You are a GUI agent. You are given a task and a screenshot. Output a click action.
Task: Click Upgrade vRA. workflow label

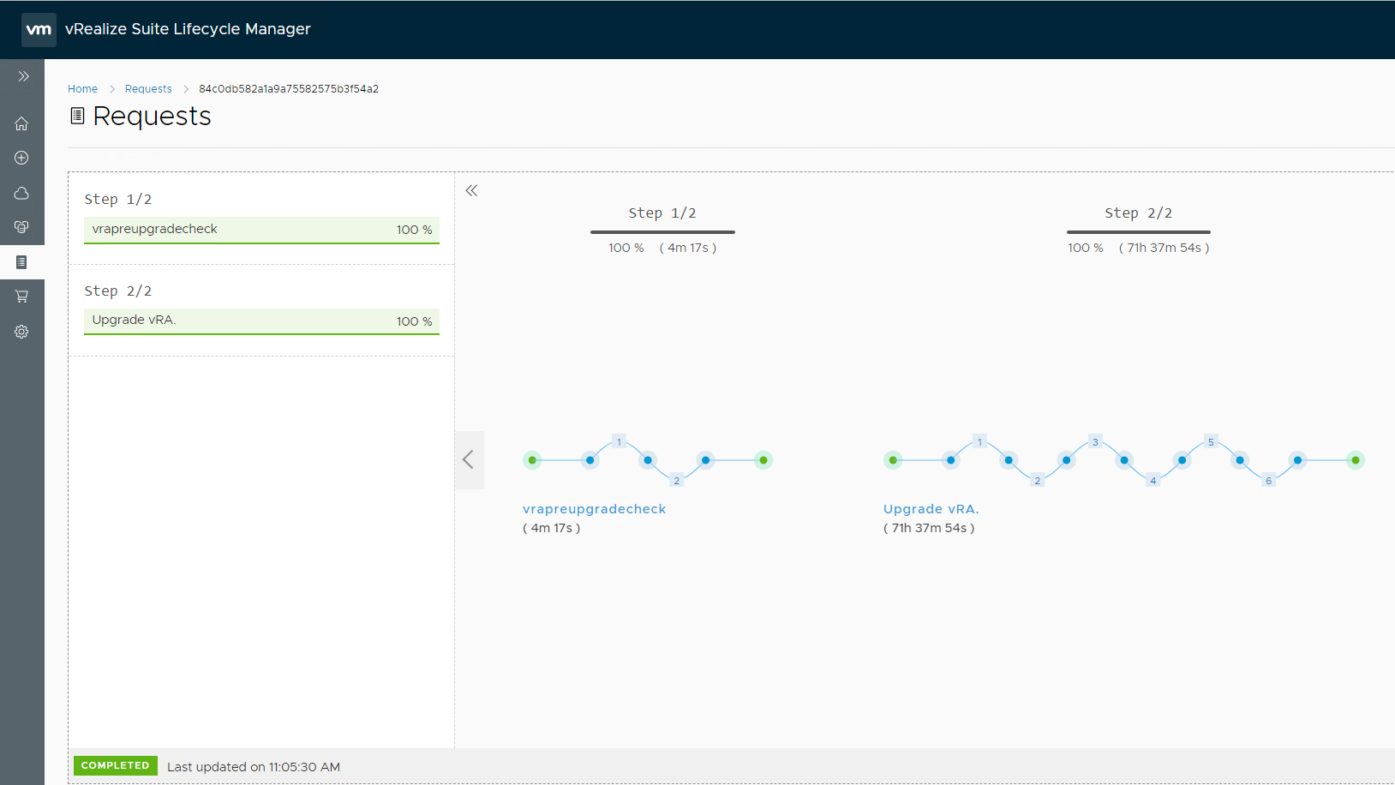931,509
